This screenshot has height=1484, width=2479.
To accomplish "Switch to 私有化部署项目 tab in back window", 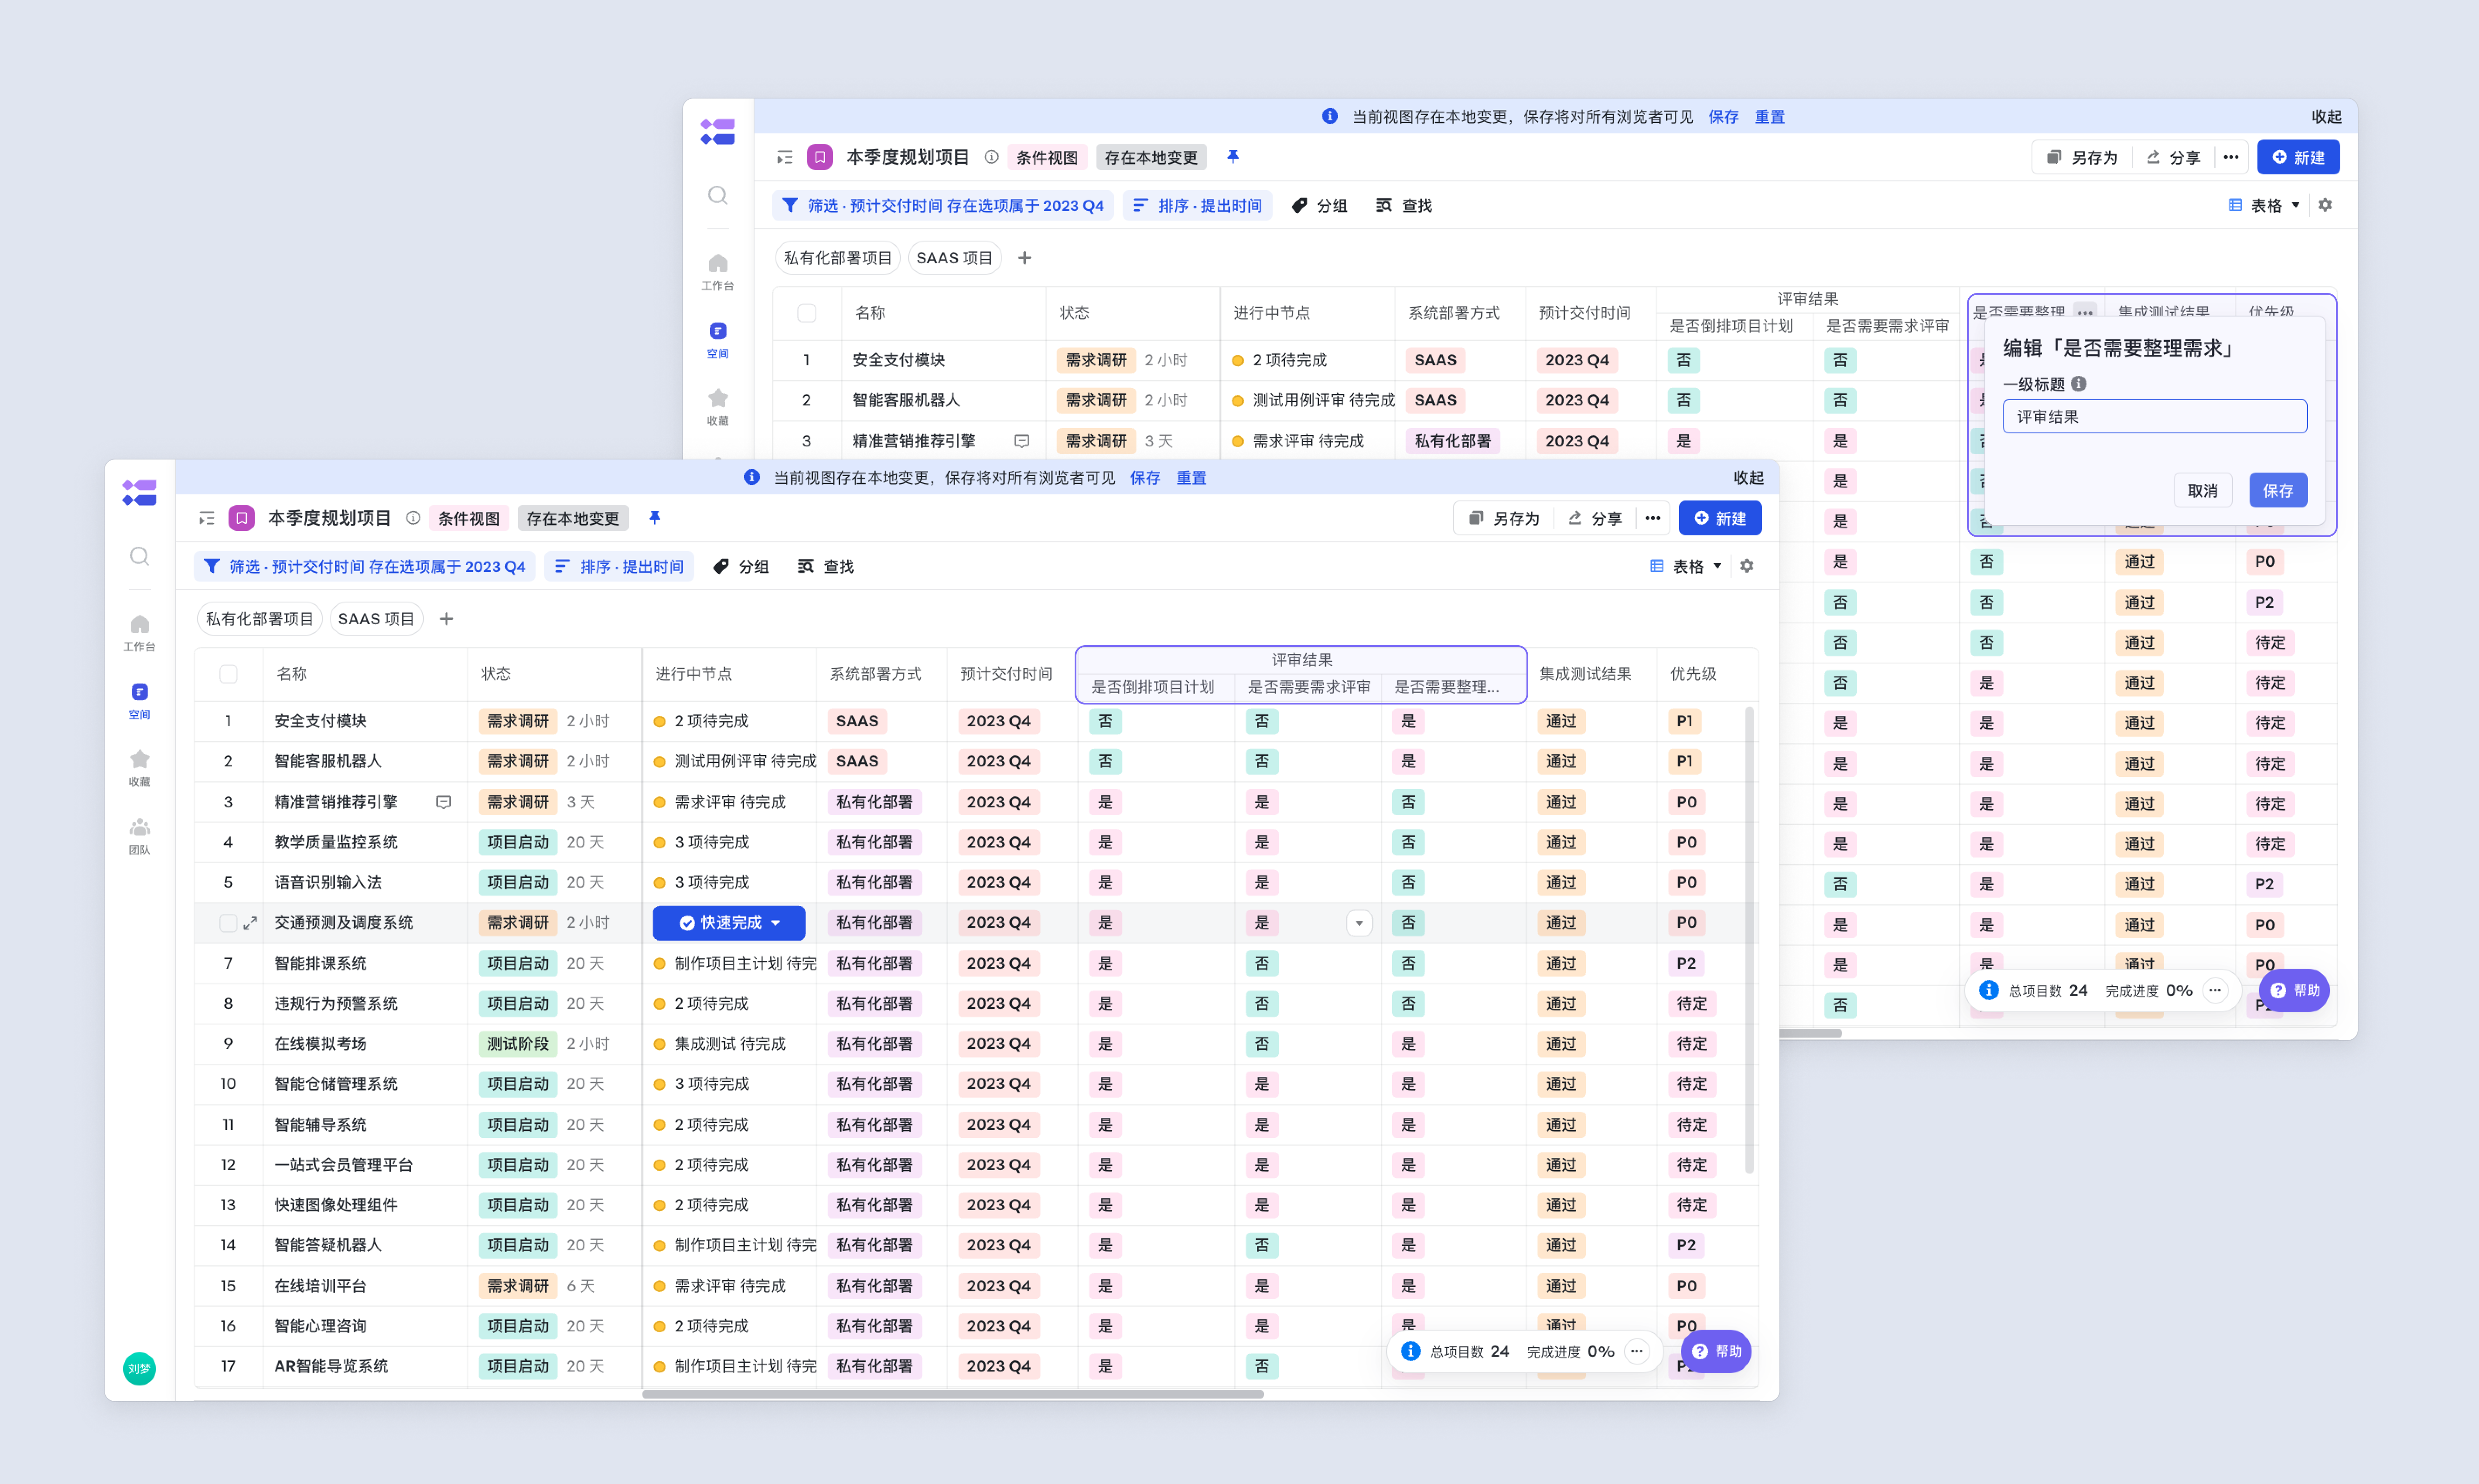I will (837, 258).
